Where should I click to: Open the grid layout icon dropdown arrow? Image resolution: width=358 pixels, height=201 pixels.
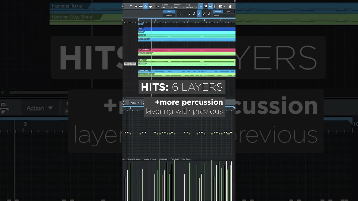coord(224,6)
